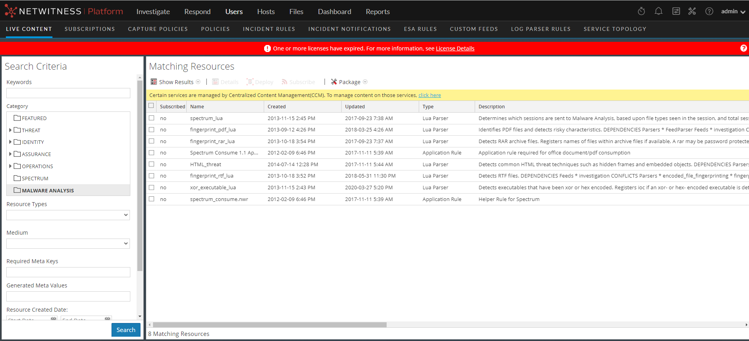
Task: Open the help question mark icon
Action: pos(709,11)
